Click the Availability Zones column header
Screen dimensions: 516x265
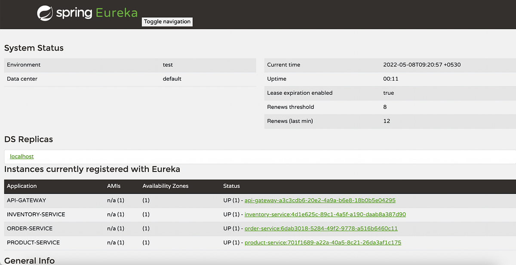pos(166,186)
